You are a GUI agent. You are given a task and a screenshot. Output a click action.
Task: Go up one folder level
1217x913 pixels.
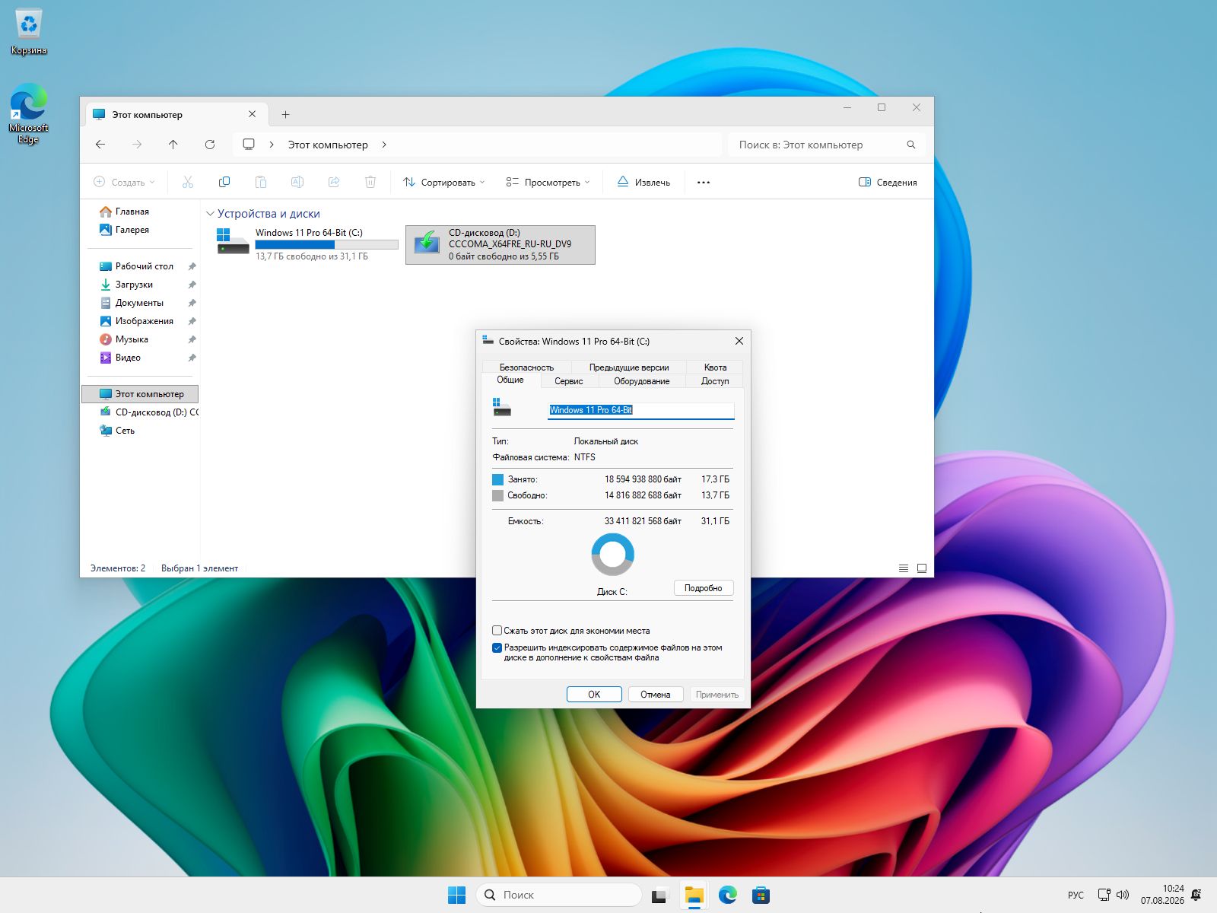point(173,145)
